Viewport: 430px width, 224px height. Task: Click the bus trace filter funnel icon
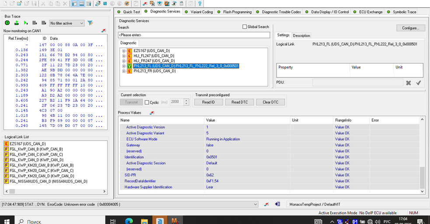90,23
